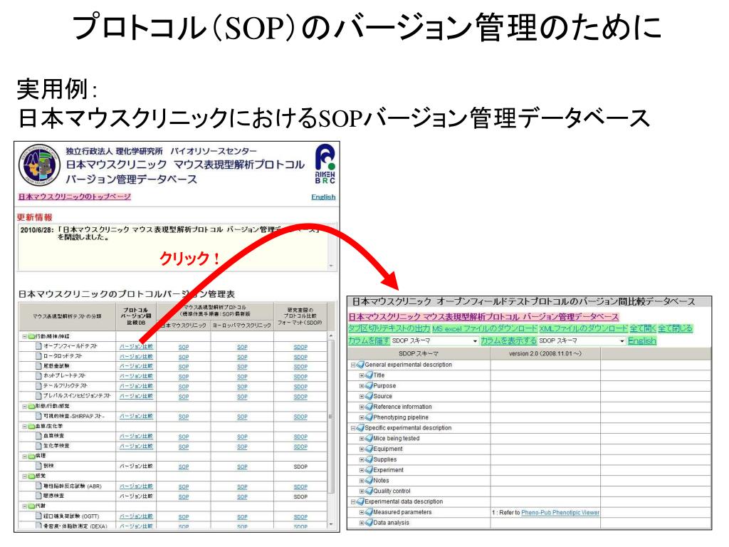Click the カラムを表示する button
Image resolution: width=729 pixels, height=547 pixels.
point(508,341)
